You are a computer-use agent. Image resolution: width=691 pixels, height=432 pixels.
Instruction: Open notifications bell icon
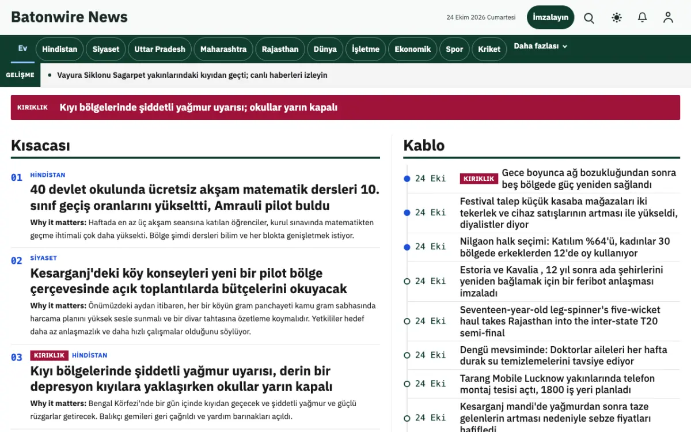643,18
